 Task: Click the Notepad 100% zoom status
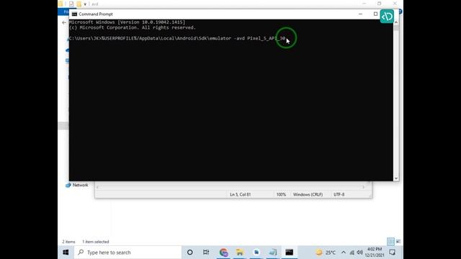coord(281,194)
